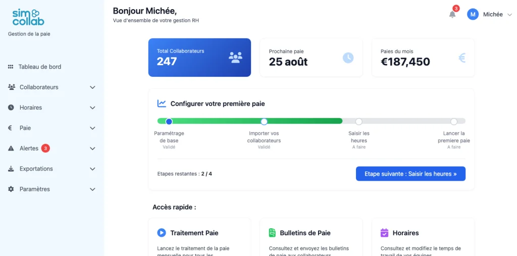Click the Sim Collab logo
517x256 pixels.
[x=28, y=17]
